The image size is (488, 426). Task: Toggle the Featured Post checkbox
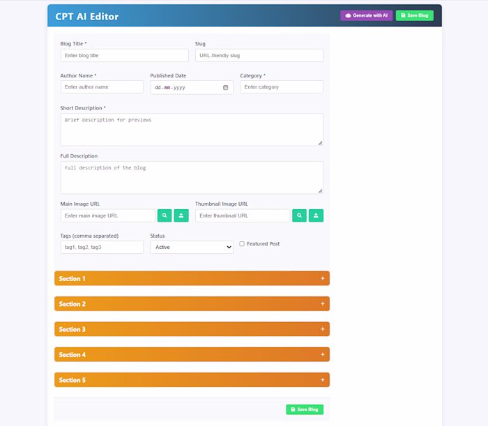pyautogui.click(x=242, y=244)
